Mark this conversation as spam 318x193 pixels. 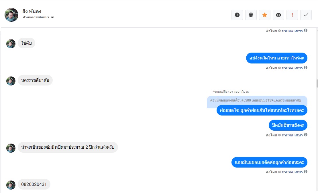[237, 15]
